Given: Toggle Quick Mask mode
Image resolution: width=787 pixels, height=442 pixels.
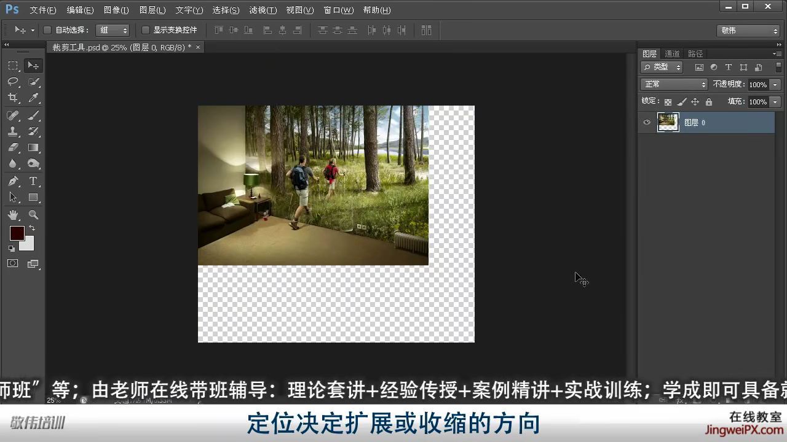Looking at the screenshot, I should 13,263.
